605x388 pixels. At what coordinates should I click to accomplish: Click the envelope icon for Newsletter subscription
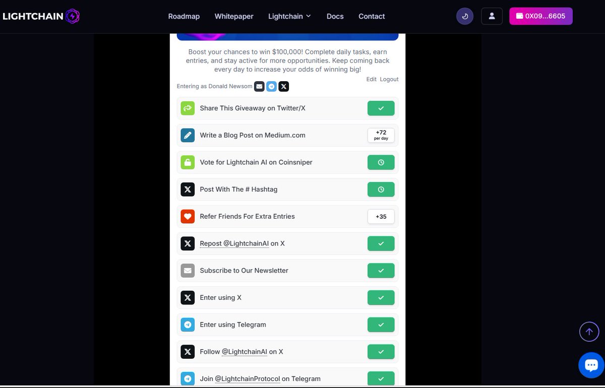[188, 271]
